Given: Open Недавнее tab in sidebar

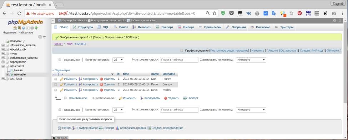Looking at the screenshot, I should [9, 32].
